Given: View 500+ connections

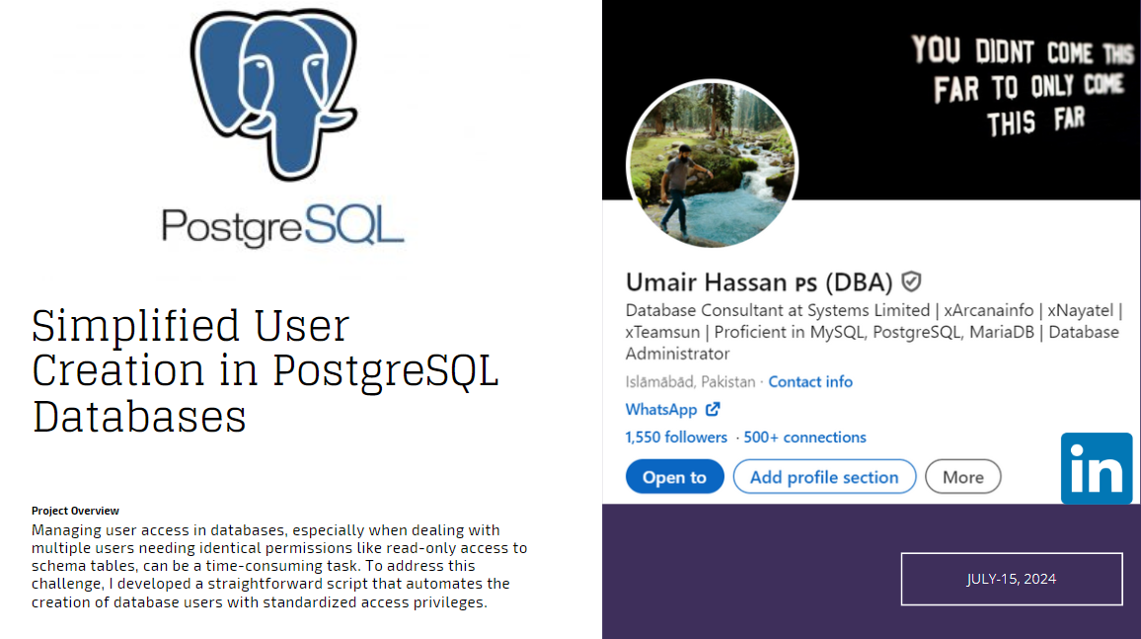Looking at the screenshot, I should pos(804,437).
